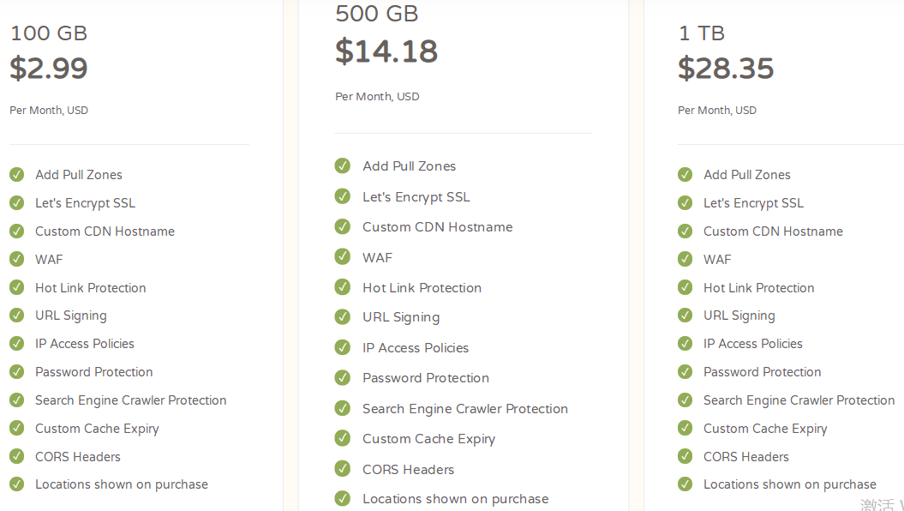This screenshot has height=511, width=904.
Task: Click Per Month, USD label under $14.18
Action: tap(377, 97)
